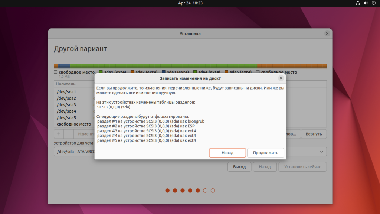This screenshot has width=380, height=214.
Task: Click the volume speaker icon
Action: [x=366, y=3]
